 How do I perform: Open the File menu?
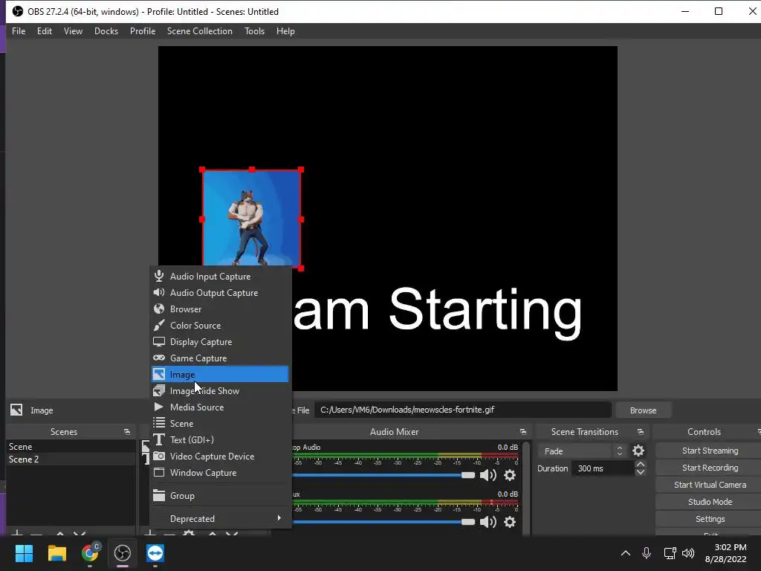19,31
